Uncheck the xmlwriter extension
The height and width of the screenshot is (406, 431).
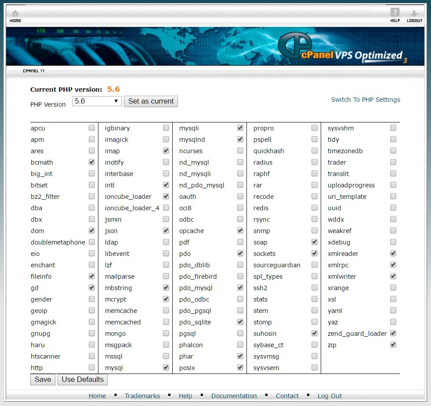(393, 276)
